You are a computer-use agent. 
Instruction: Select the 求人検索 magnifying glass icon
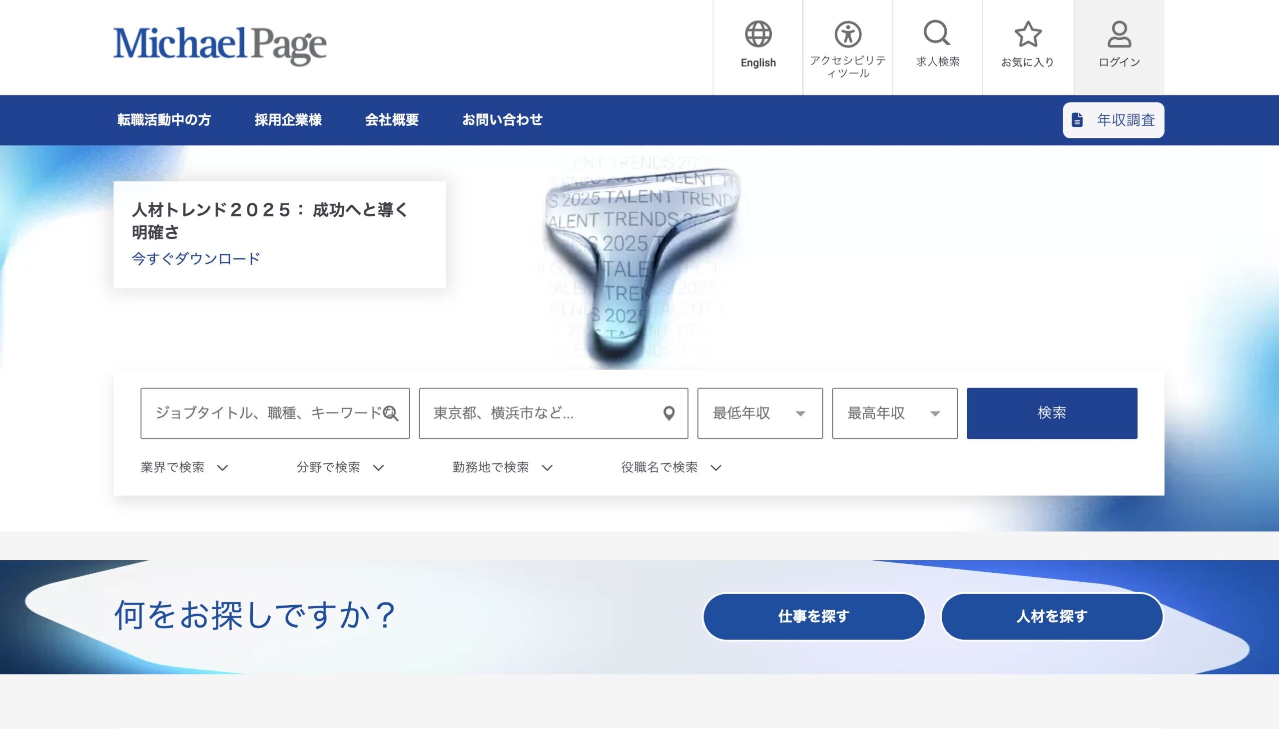tap(937, 34)
